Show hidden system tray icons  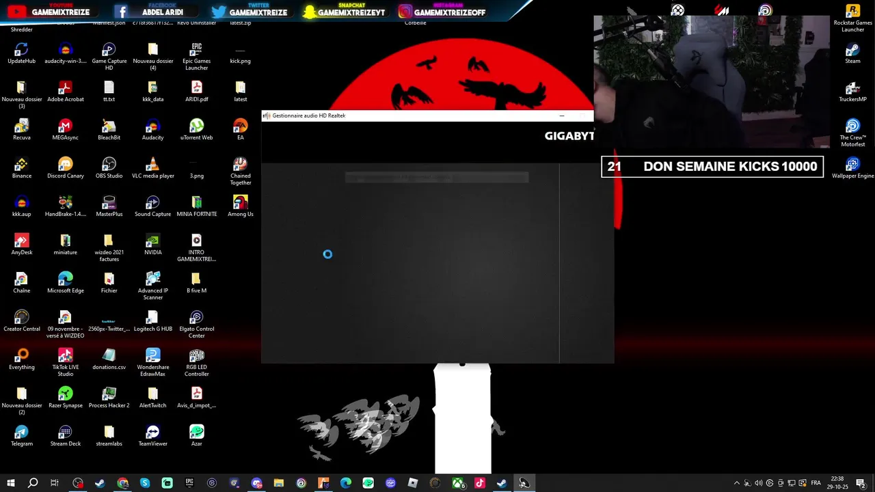point(736,483)
